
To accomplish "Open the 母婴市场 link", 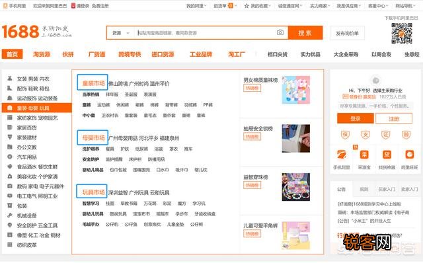I will pos(93,137).
